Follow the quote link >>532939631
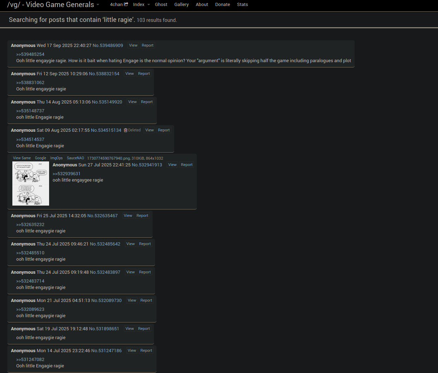 pyautogui.click(x=67, y=174)
